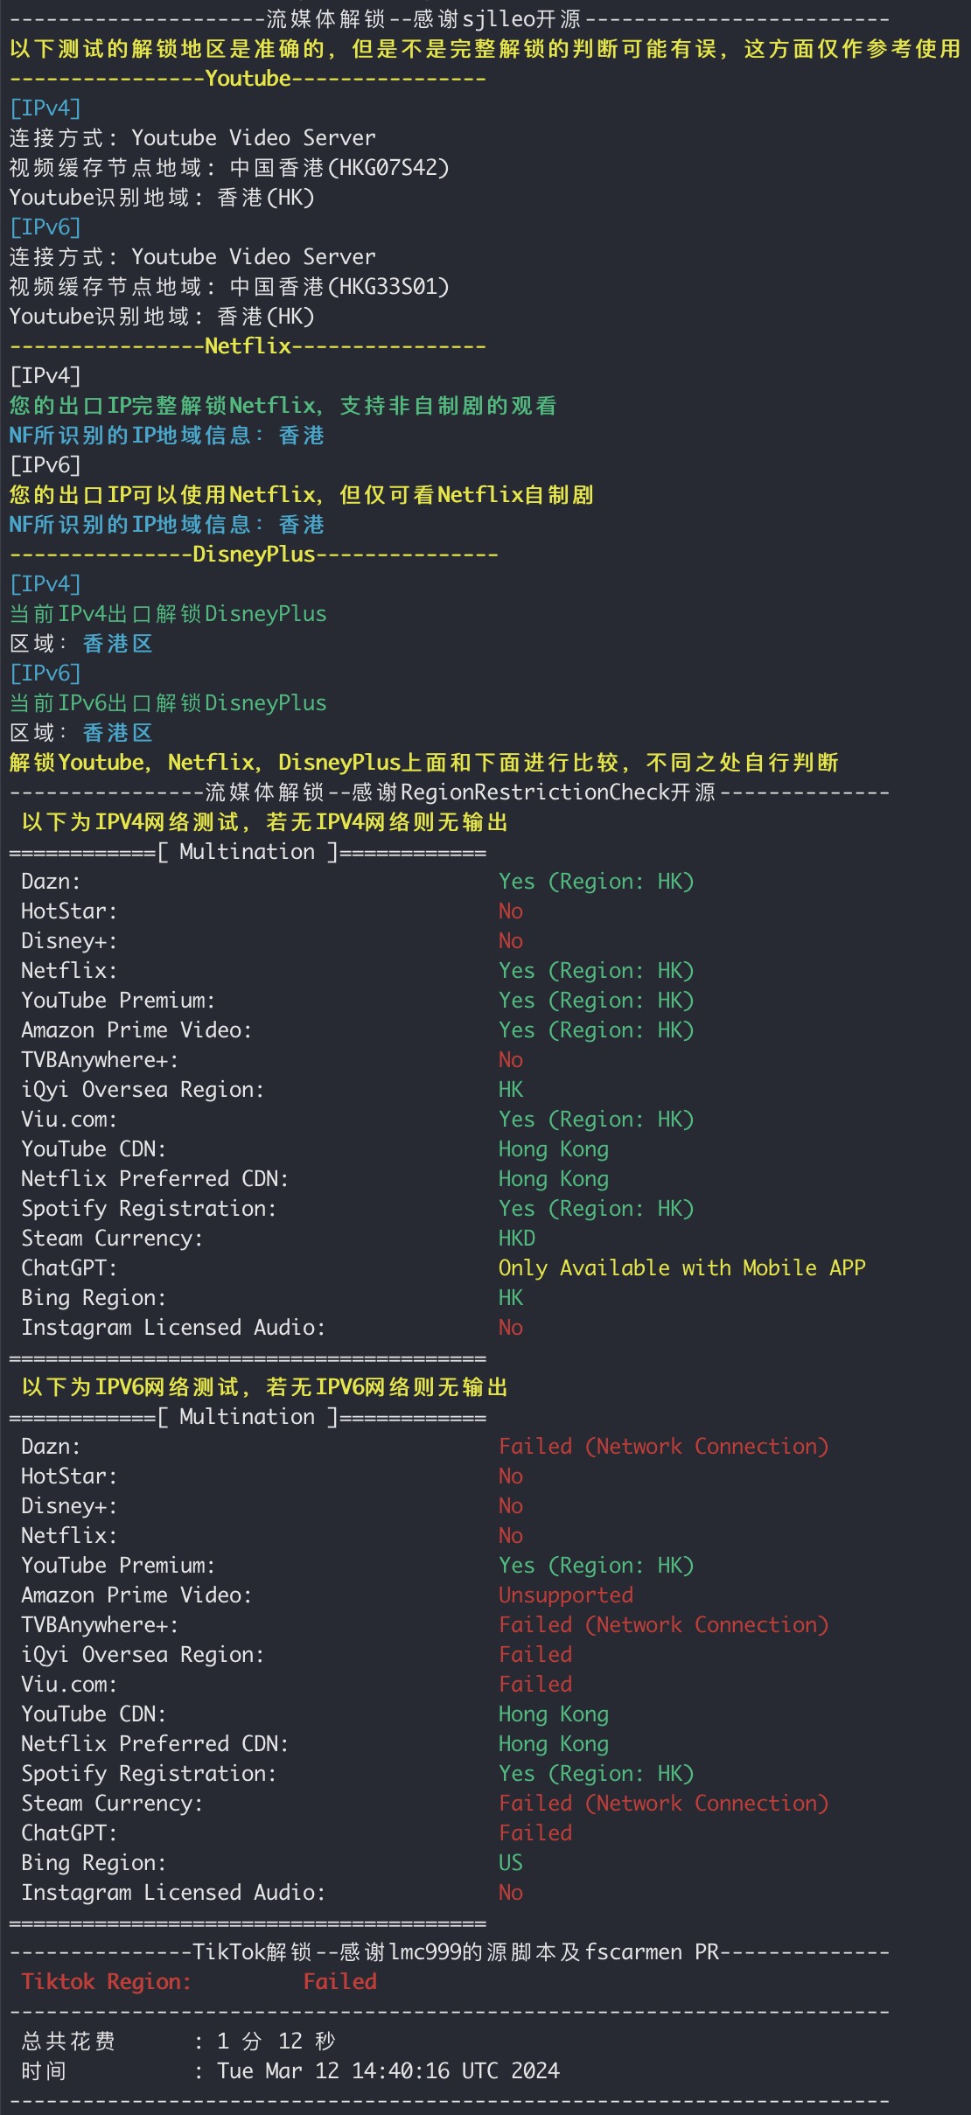
Task: Click the yellow Netflix originals-only message
Action: coord(301,495)
